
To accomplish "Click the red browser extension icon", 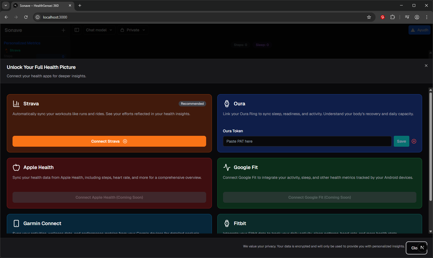I will 383,17.
